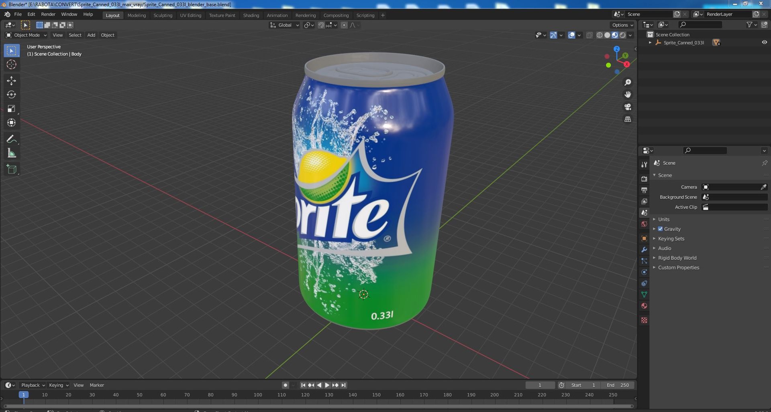Open the Modifiers properties tab

[x=644, y=250]
